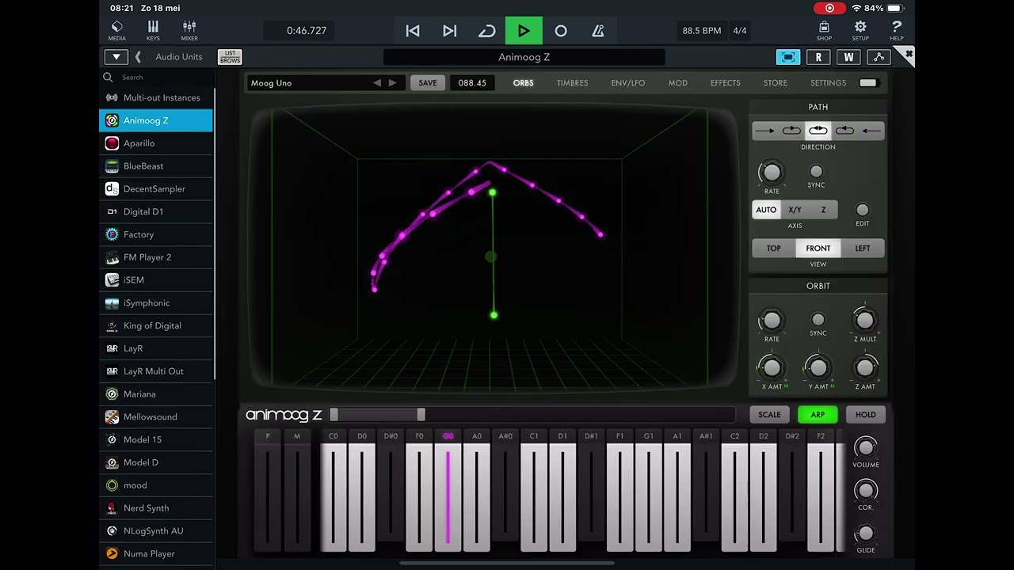Load DecentSampler audio unit

pyautogui.click(x=156, y=189)
